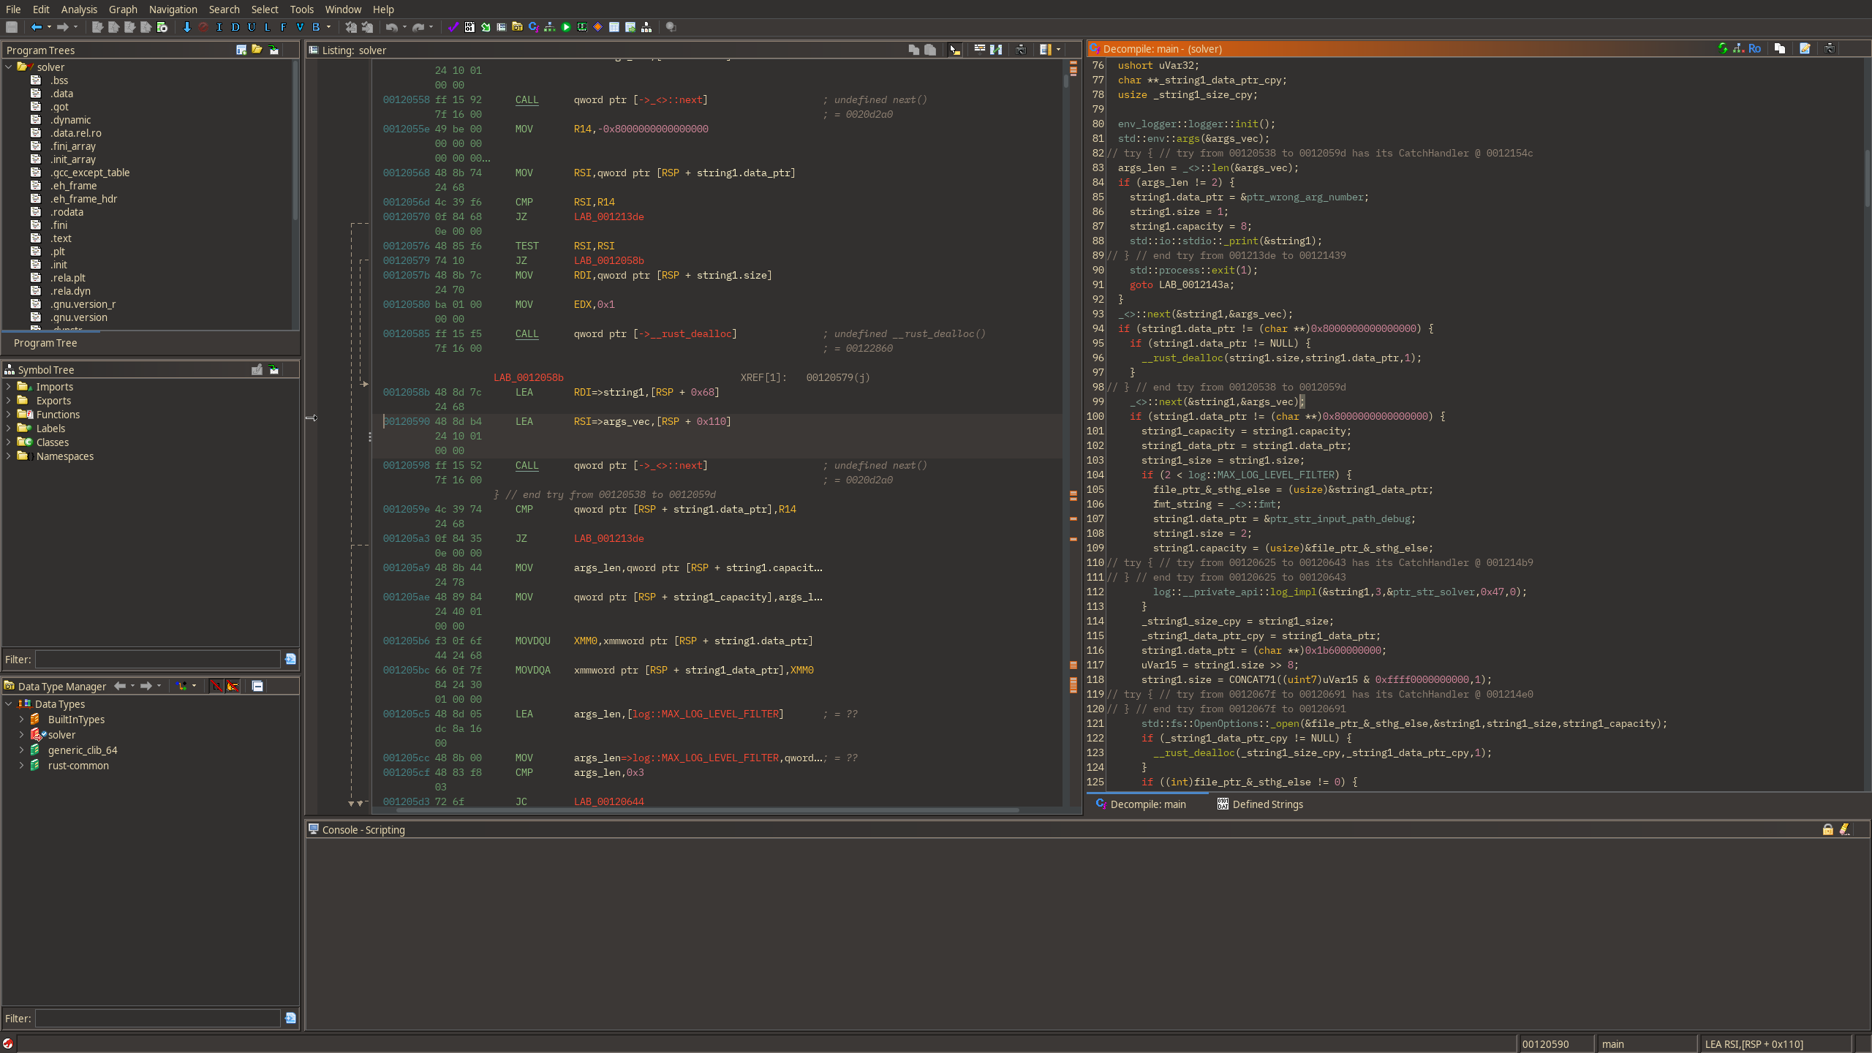
Task: Click the green run script icon
Action: pos(566,27)
